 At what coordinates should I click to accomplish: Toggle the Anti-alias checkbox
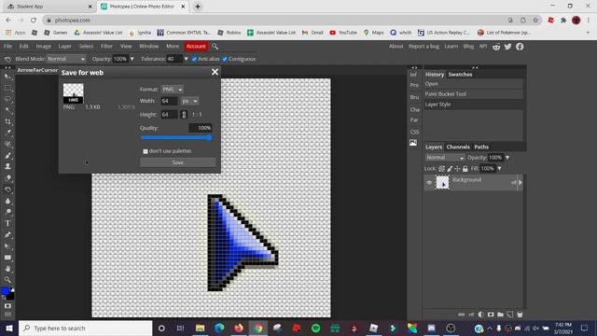click(195, 59)
